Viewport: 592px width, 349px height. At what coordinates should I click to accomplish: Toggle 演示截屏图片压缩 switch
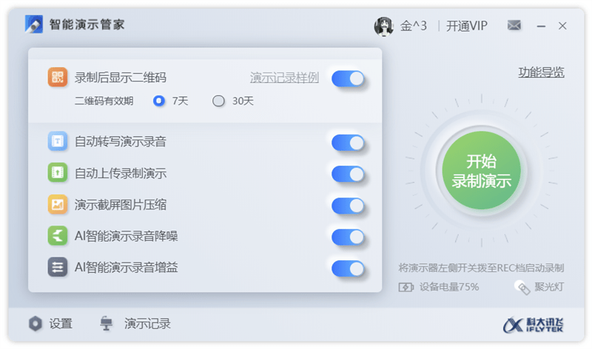tap(348, 206)
